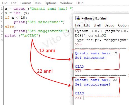Open Options menu in Python Shell window
This screenshot has width=129, height=105.
[x=123, y=25]
